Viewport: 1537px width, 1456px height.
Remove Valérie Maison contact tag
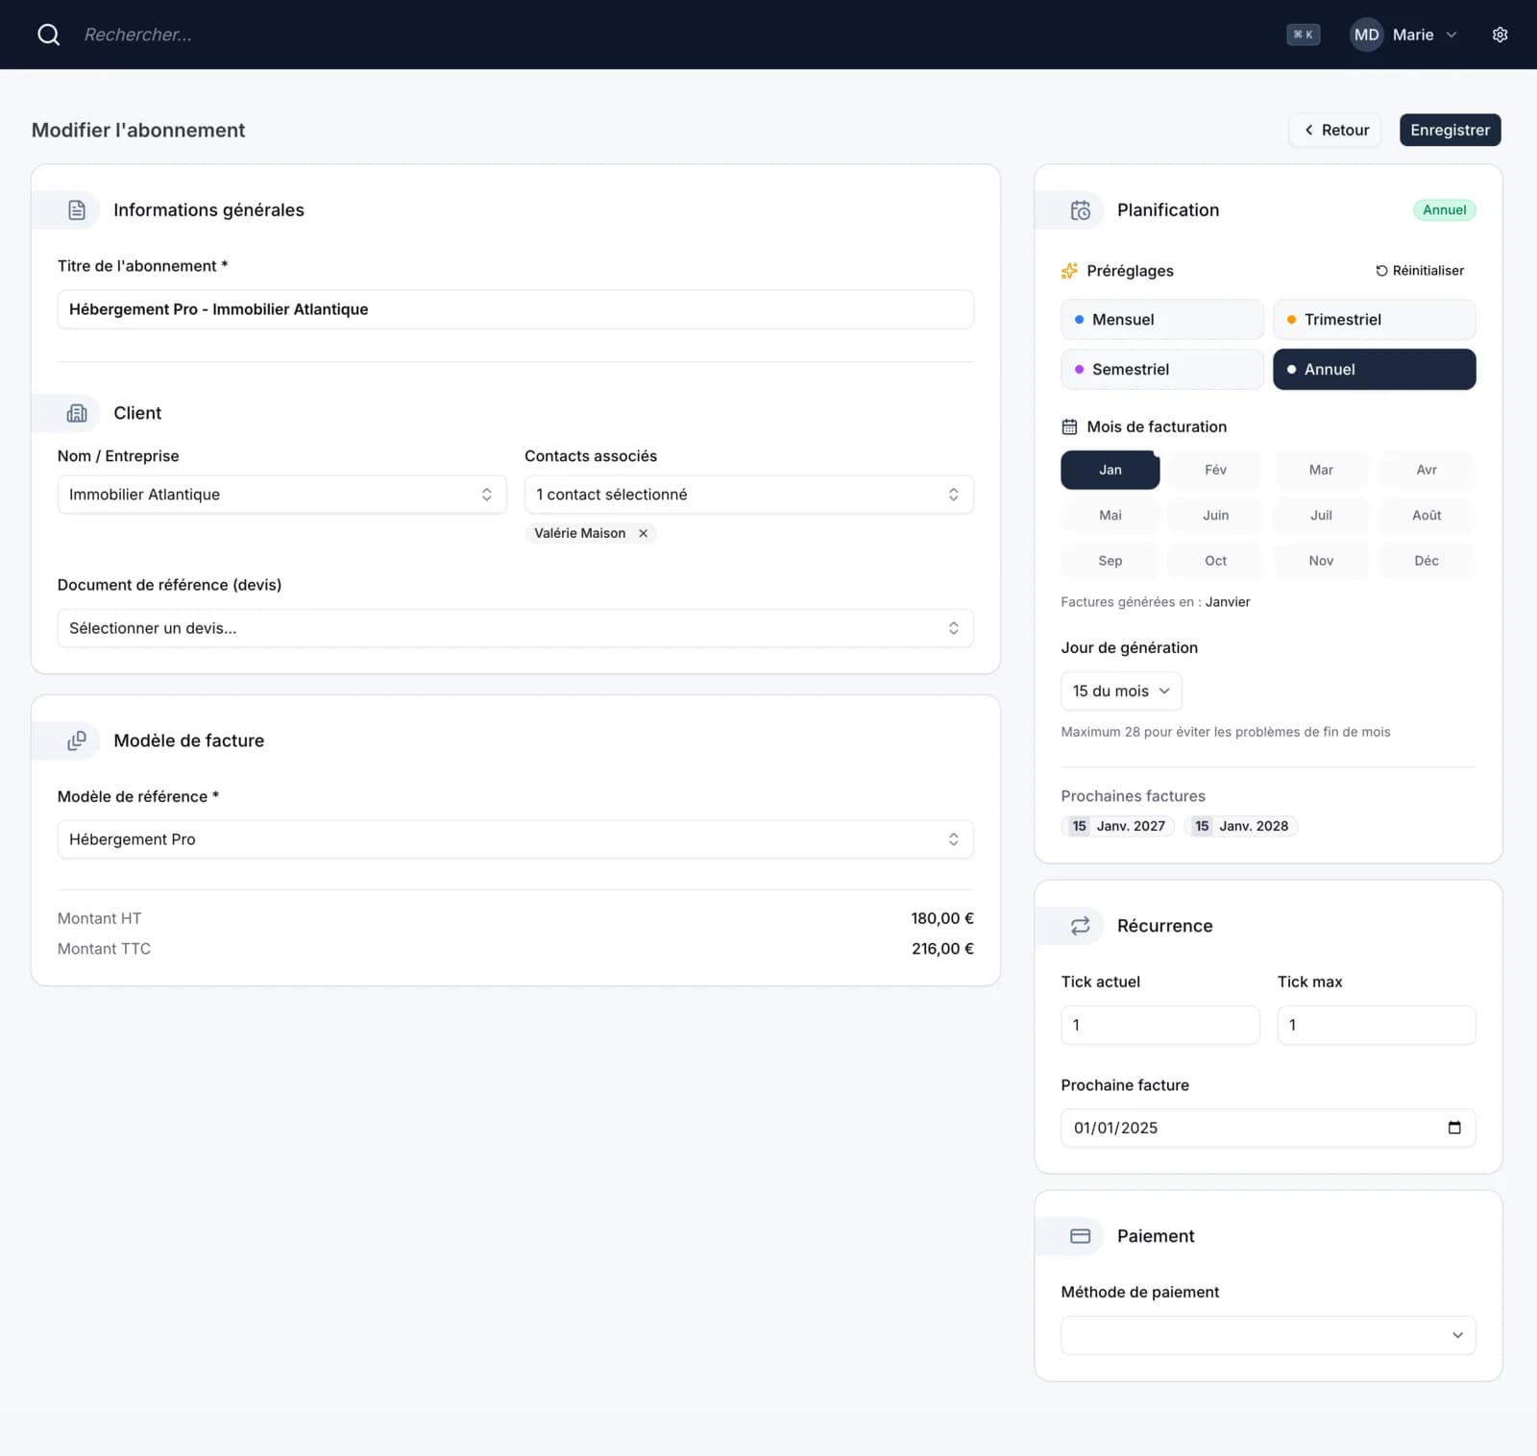[x=644, y=533]
